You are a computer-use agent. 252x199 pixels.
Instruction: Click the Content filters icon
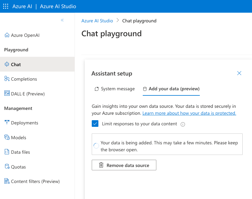coord(7,181)
